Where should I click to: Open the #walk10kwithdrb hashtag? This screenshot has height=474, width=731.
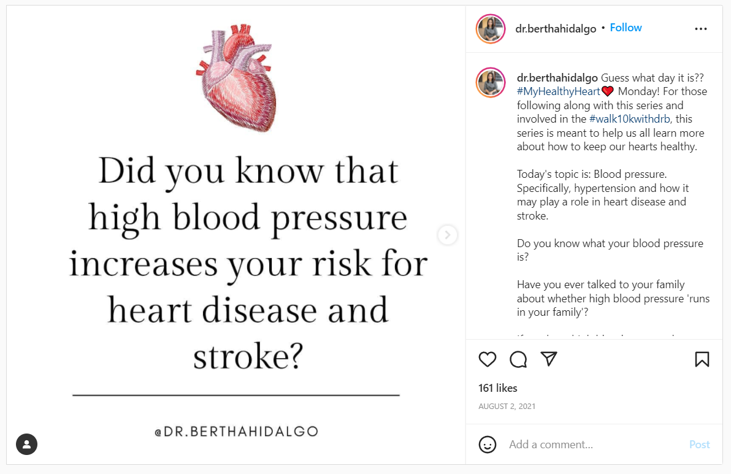(630, 119)
